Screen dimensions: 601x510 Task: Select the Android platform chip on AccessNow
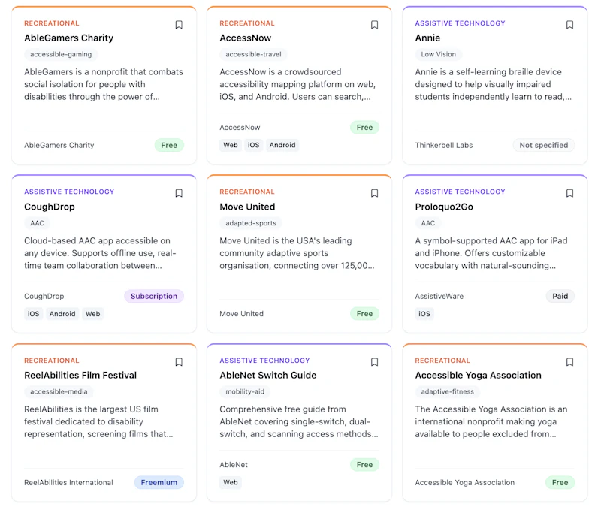(282, 145)
